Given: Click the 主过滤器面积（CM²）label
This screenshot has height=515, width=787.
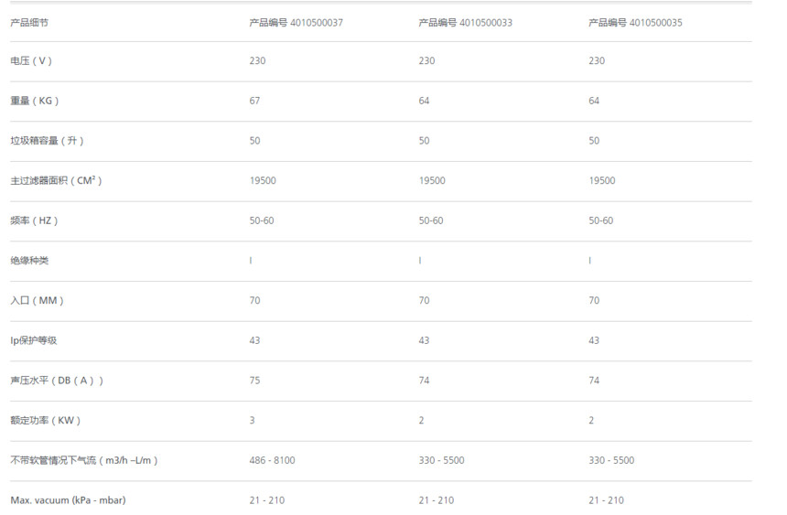Looking at the screenshot, I should click(56, 181).
